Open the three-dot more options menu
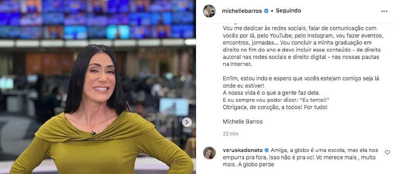The image size is (395, 174). (384, 12)
